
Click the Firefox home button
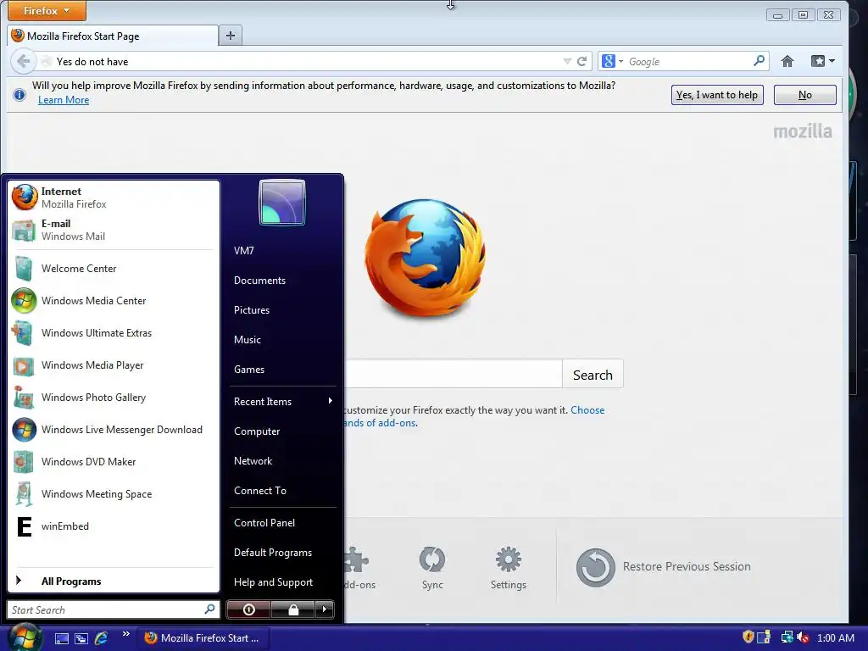(787, 61)
